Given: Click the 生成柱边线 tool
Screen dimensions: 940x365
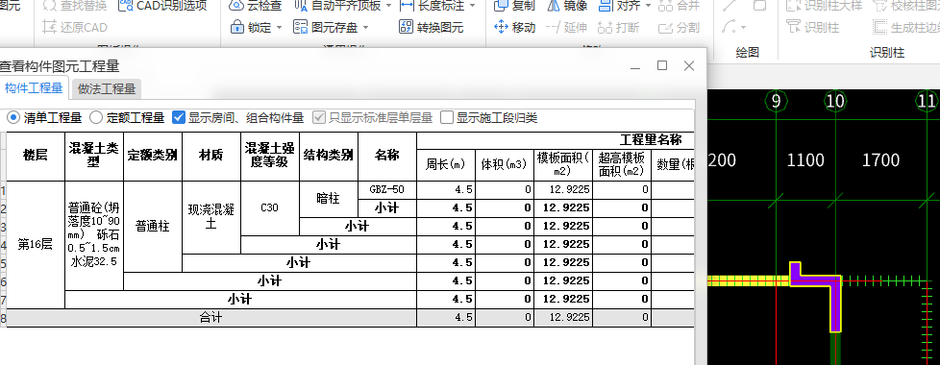Looking at the screenshot, I should point(905,28).
